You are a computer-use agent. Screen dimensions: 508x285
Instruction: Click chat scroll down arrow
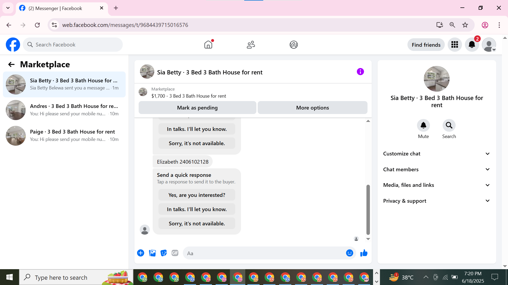368,239
